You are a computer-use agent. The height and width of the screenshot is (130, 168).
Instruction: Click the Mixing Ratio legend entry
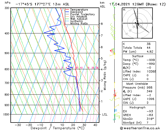pos(79,24)
